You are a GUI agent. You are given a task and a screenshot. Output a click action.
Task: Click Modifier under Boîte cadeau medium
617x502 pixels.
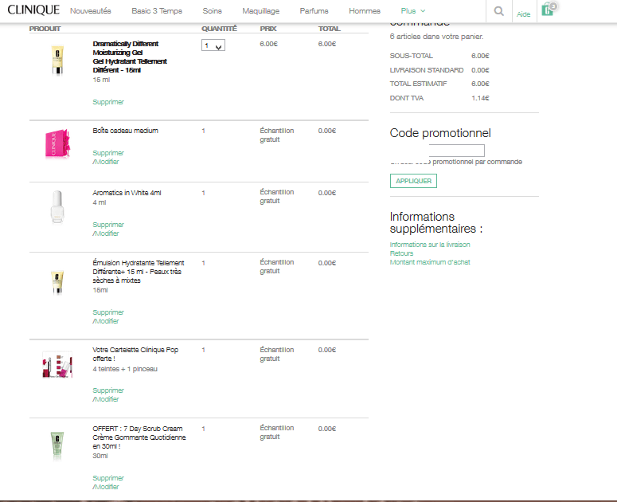pyautogui.click(x=107, y=162)
